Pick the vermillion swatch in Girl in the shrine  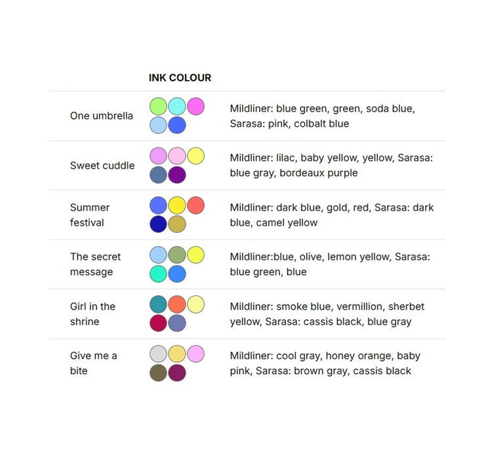[x=177, y=304]
